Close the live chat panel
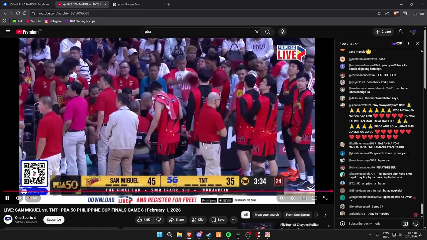The image size is (427, 240). [417, 43]
